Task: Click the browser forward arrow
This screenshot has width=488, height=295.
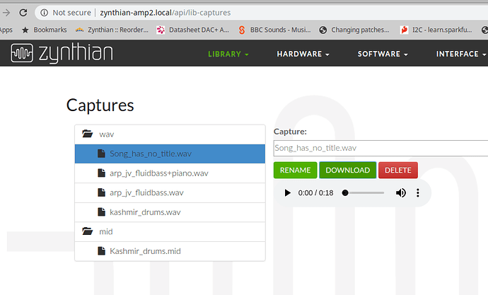Action: [x=6, y=13]
